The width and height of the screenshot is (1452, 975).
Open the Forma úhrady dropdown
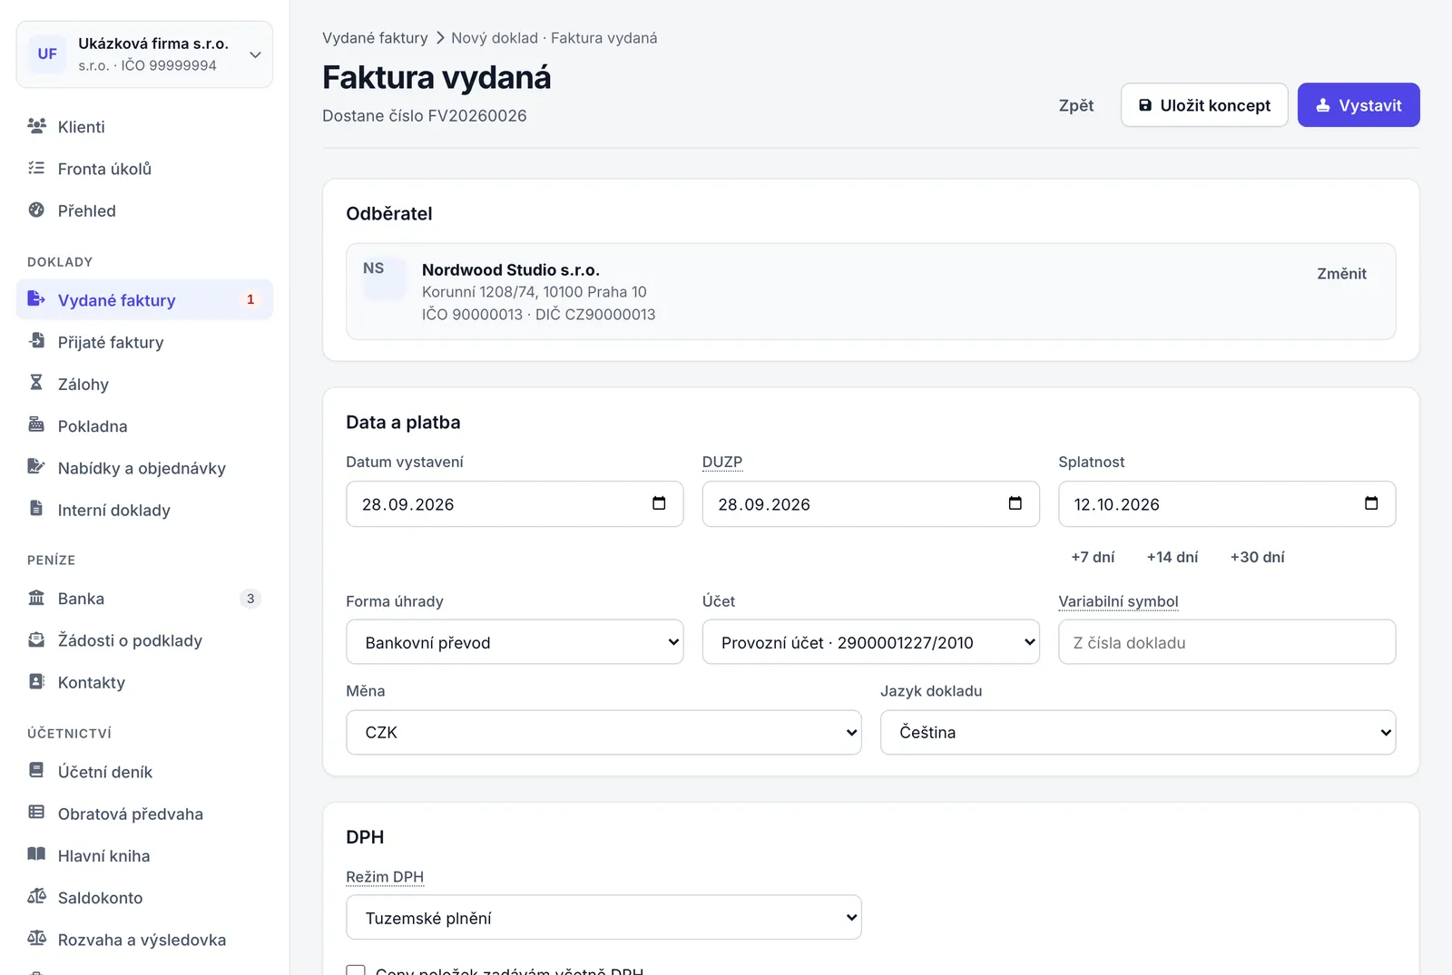[515, 642]
